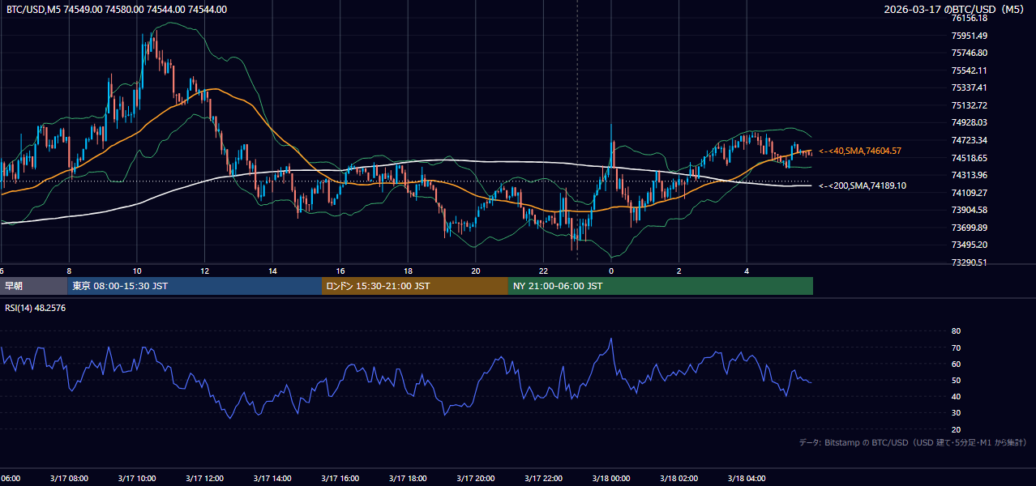Click the 40 SMA label reading 74604.57

[x=860, y=151]
